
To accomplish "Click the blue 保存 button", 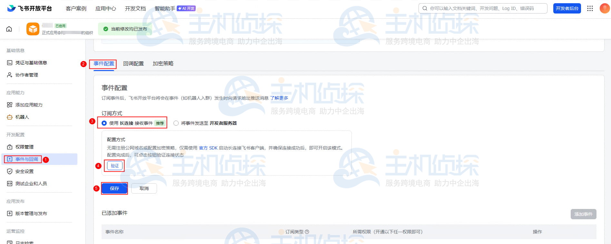I will click(114, 188).
